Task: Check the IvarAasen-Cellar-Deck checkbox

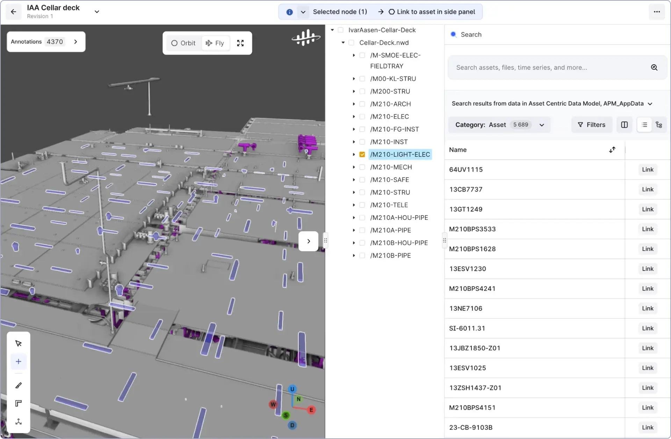Action: (341, 30)
